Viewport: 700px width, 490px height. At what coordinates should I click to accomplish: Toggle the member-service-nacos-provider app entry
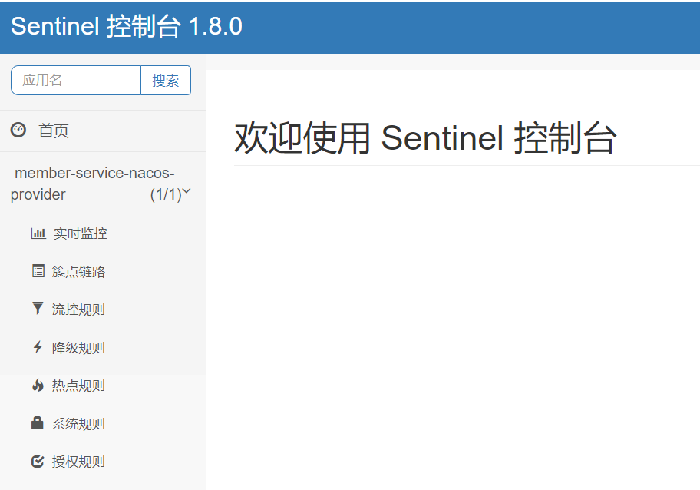(x=94, y=184)
